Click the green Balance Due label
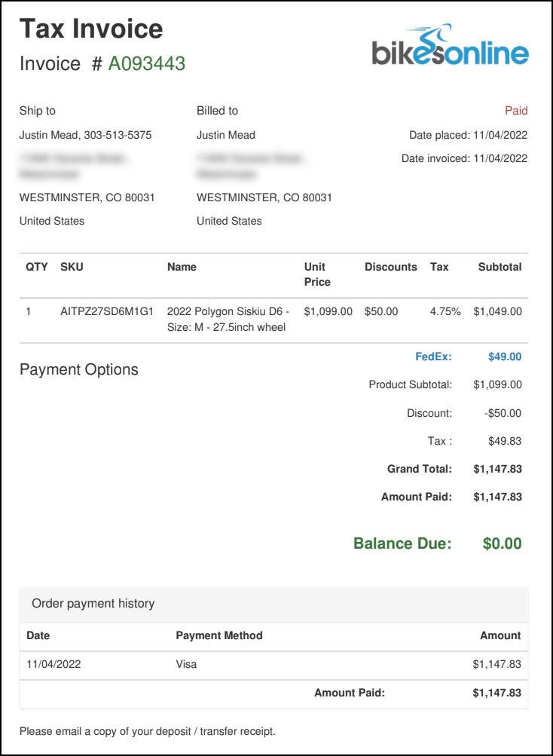The height and width of the screenshot is (756, 553). pos(402,543)
